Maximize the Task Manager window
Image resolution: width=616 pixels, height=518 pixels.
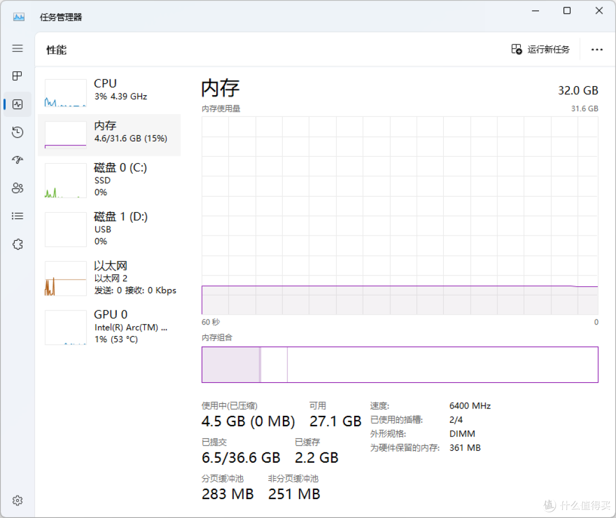click(567, 11)
